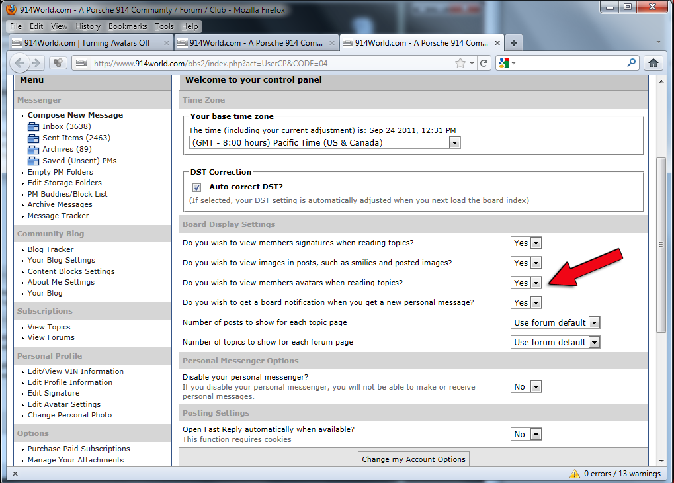This screenshot has width=674, height=483.
Task: Open the Sent Items (2463) folder icon
Action: (33, 138)
